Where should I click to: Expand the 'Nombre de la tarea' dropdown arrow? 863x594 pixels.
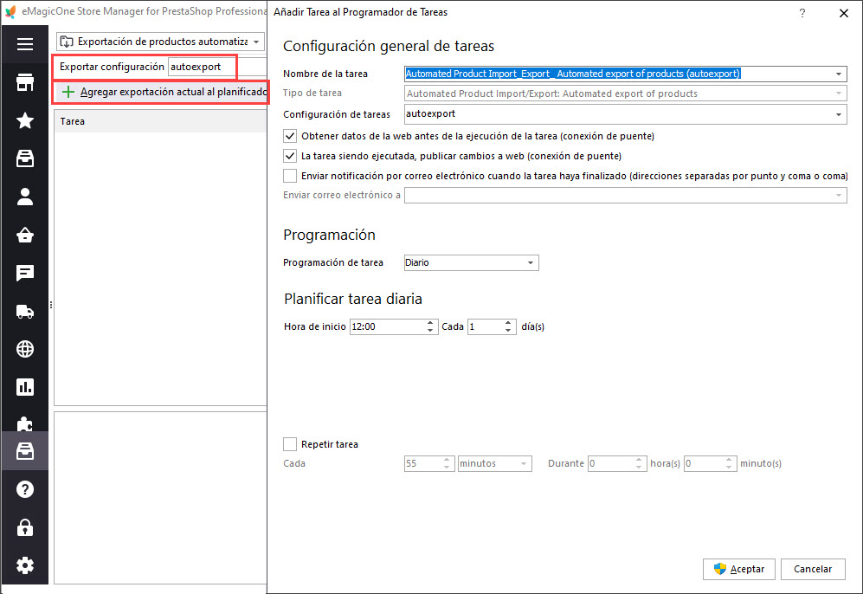[838, 74]
